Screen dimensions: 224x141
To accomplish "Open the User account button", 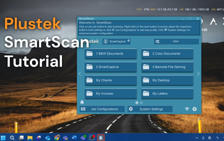I will tap(176, 41).
